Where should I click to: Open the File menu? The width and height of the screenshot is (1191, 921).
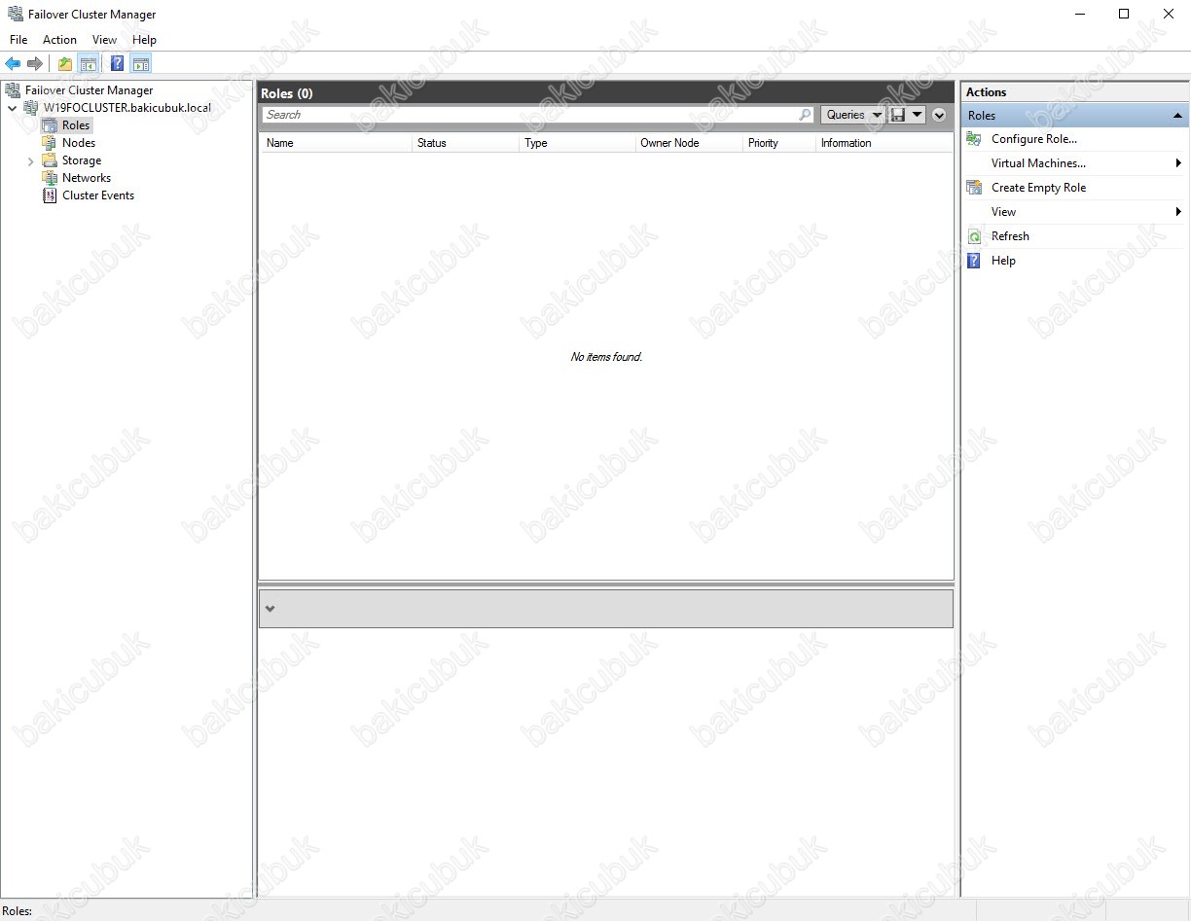[x=18, y=40]
